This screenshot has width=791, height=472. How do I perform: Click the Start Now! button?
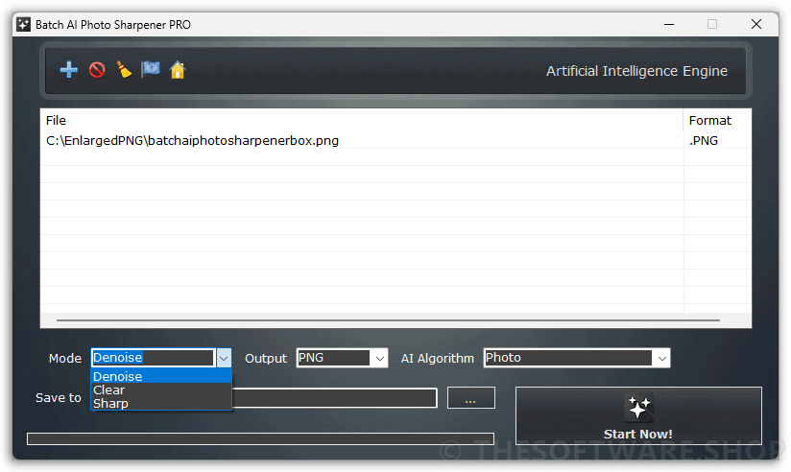638,416
